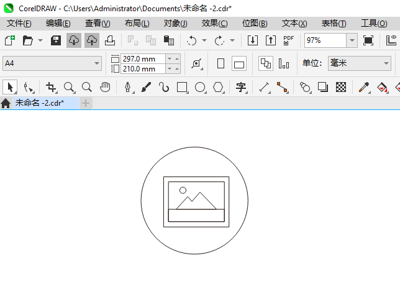Viewport: 400px width, 294px height.
Task: Select the Pen tool
Action: tap(128, 87)
